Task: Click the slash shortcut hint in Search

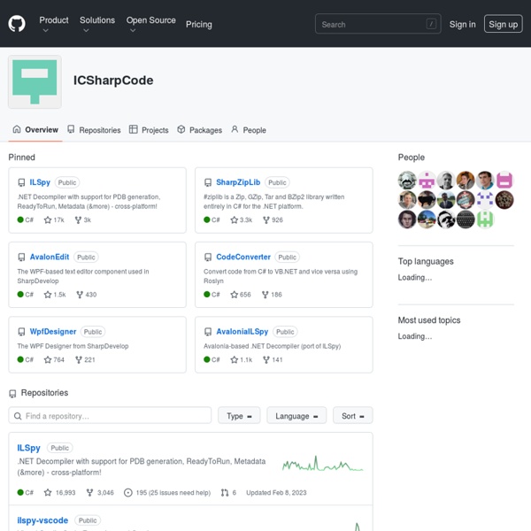Action: pos(431,24)
